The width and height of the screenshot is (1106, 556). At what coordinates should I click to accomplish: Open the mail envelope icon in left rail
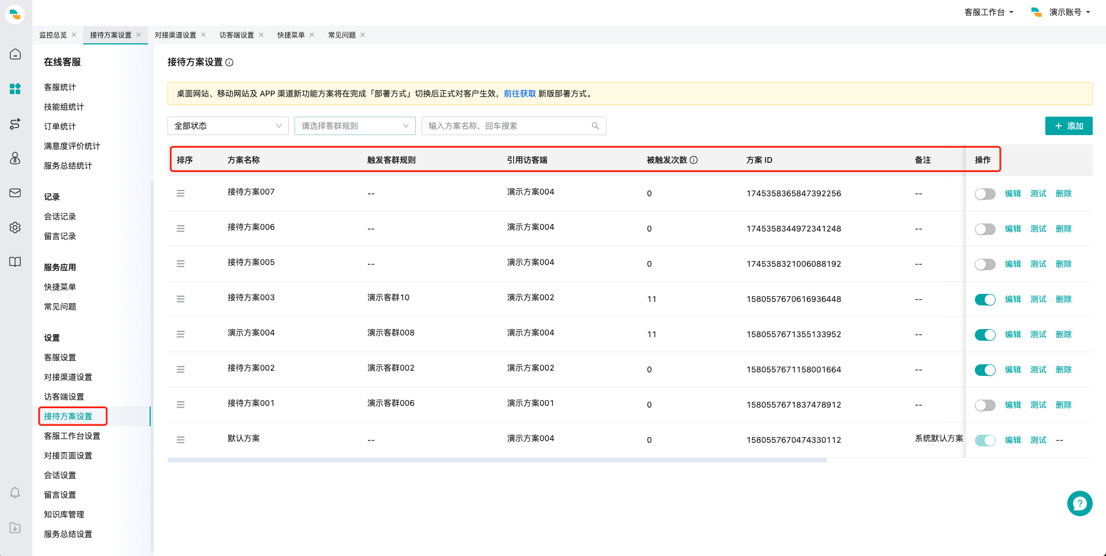16,193
